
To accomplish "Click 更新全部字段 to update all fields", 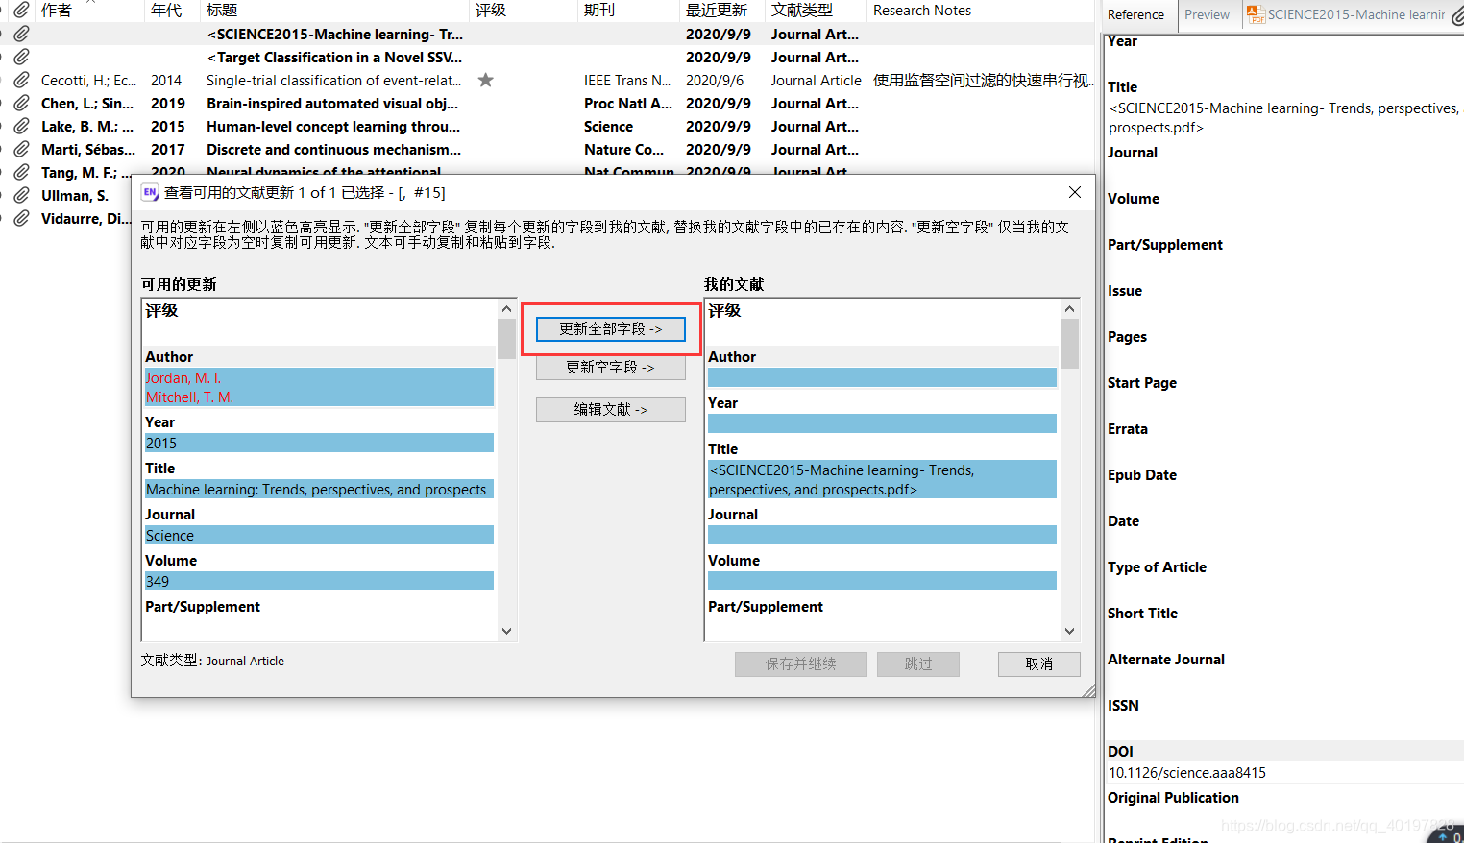I will 611,328.
